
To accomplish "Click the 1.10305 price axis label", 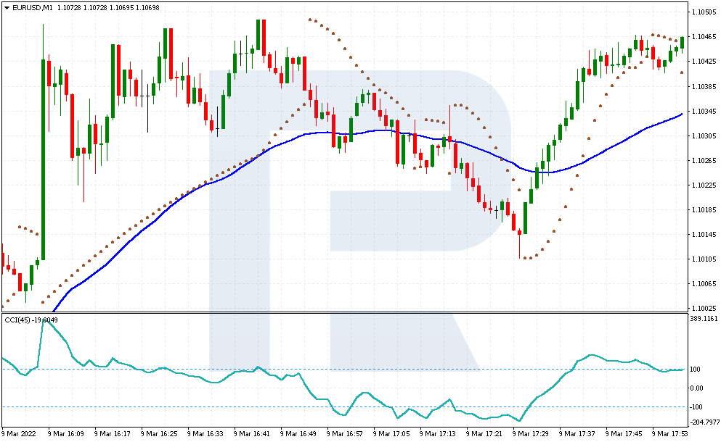I will point(704,135).
